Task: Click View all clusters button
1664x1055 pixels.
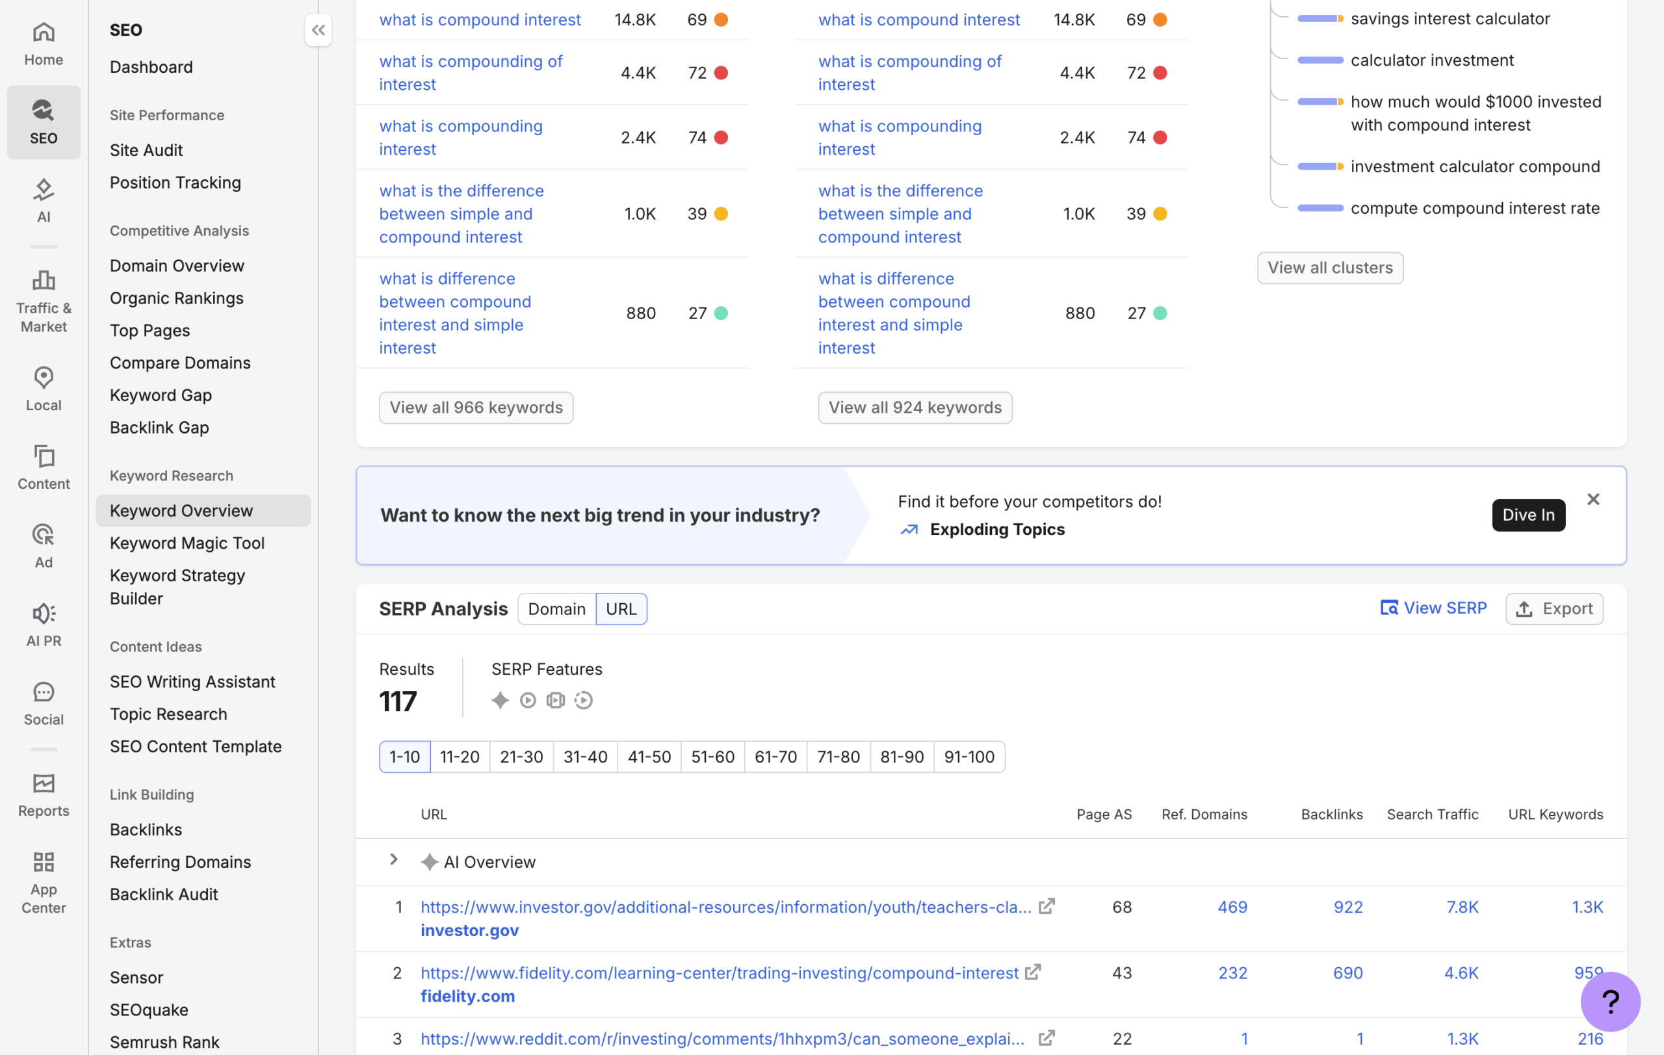Action: click(x=1329, y=267)
